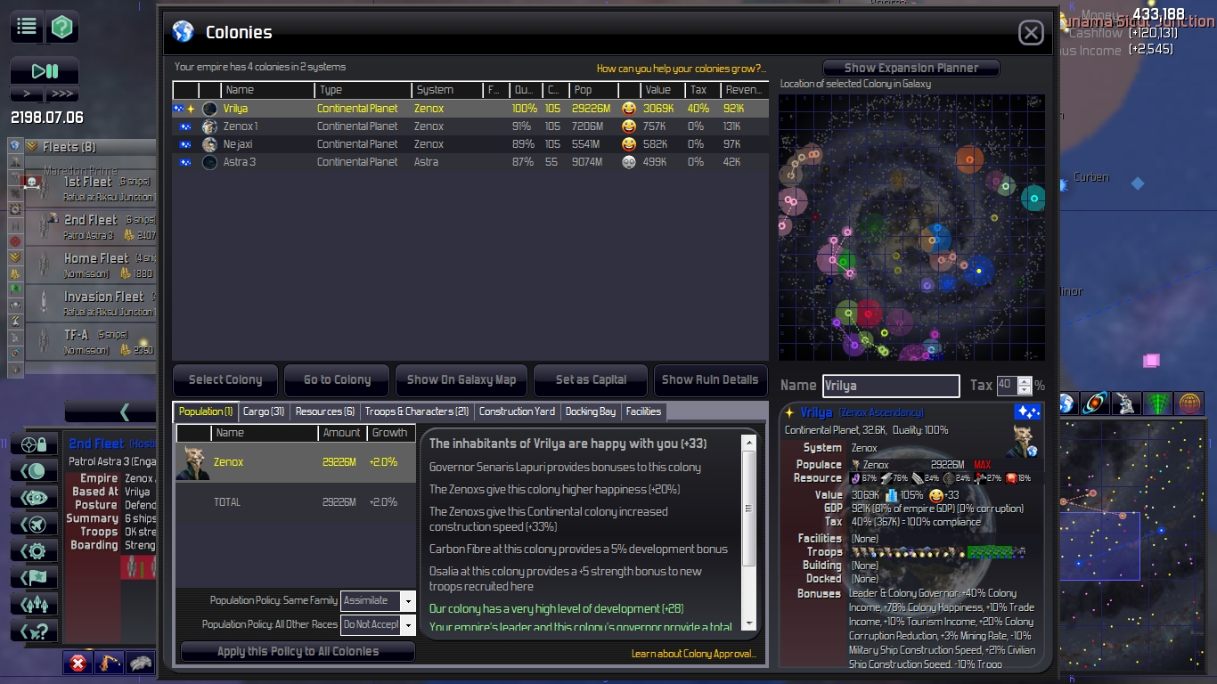
Task: Sort colonies by the Type column header
Action: click(363, 90)
